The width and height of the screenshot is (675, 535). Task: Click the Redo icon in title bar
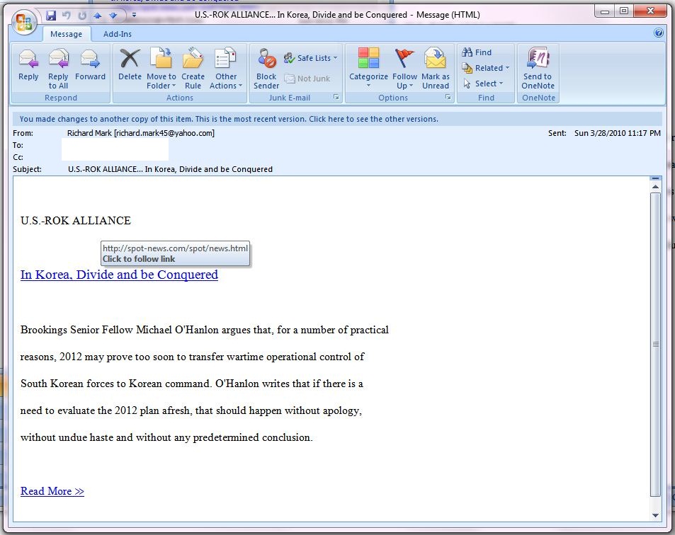point(81,16)
